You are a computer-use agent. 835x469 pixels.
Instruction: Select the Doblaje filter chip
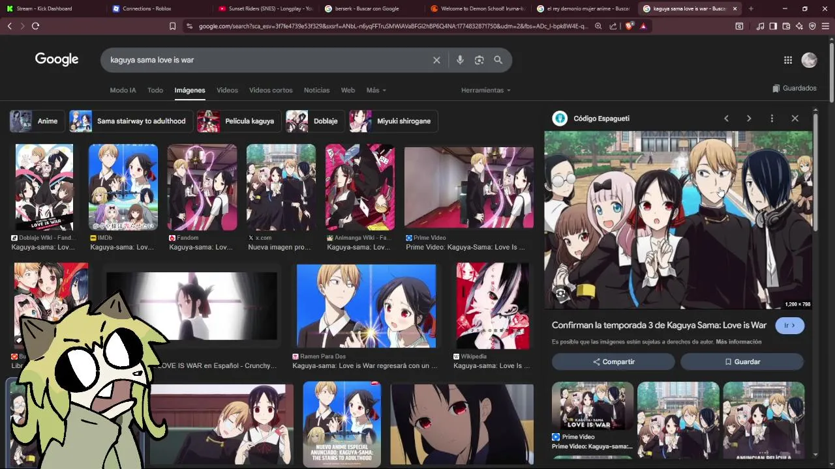coord(315,121)
